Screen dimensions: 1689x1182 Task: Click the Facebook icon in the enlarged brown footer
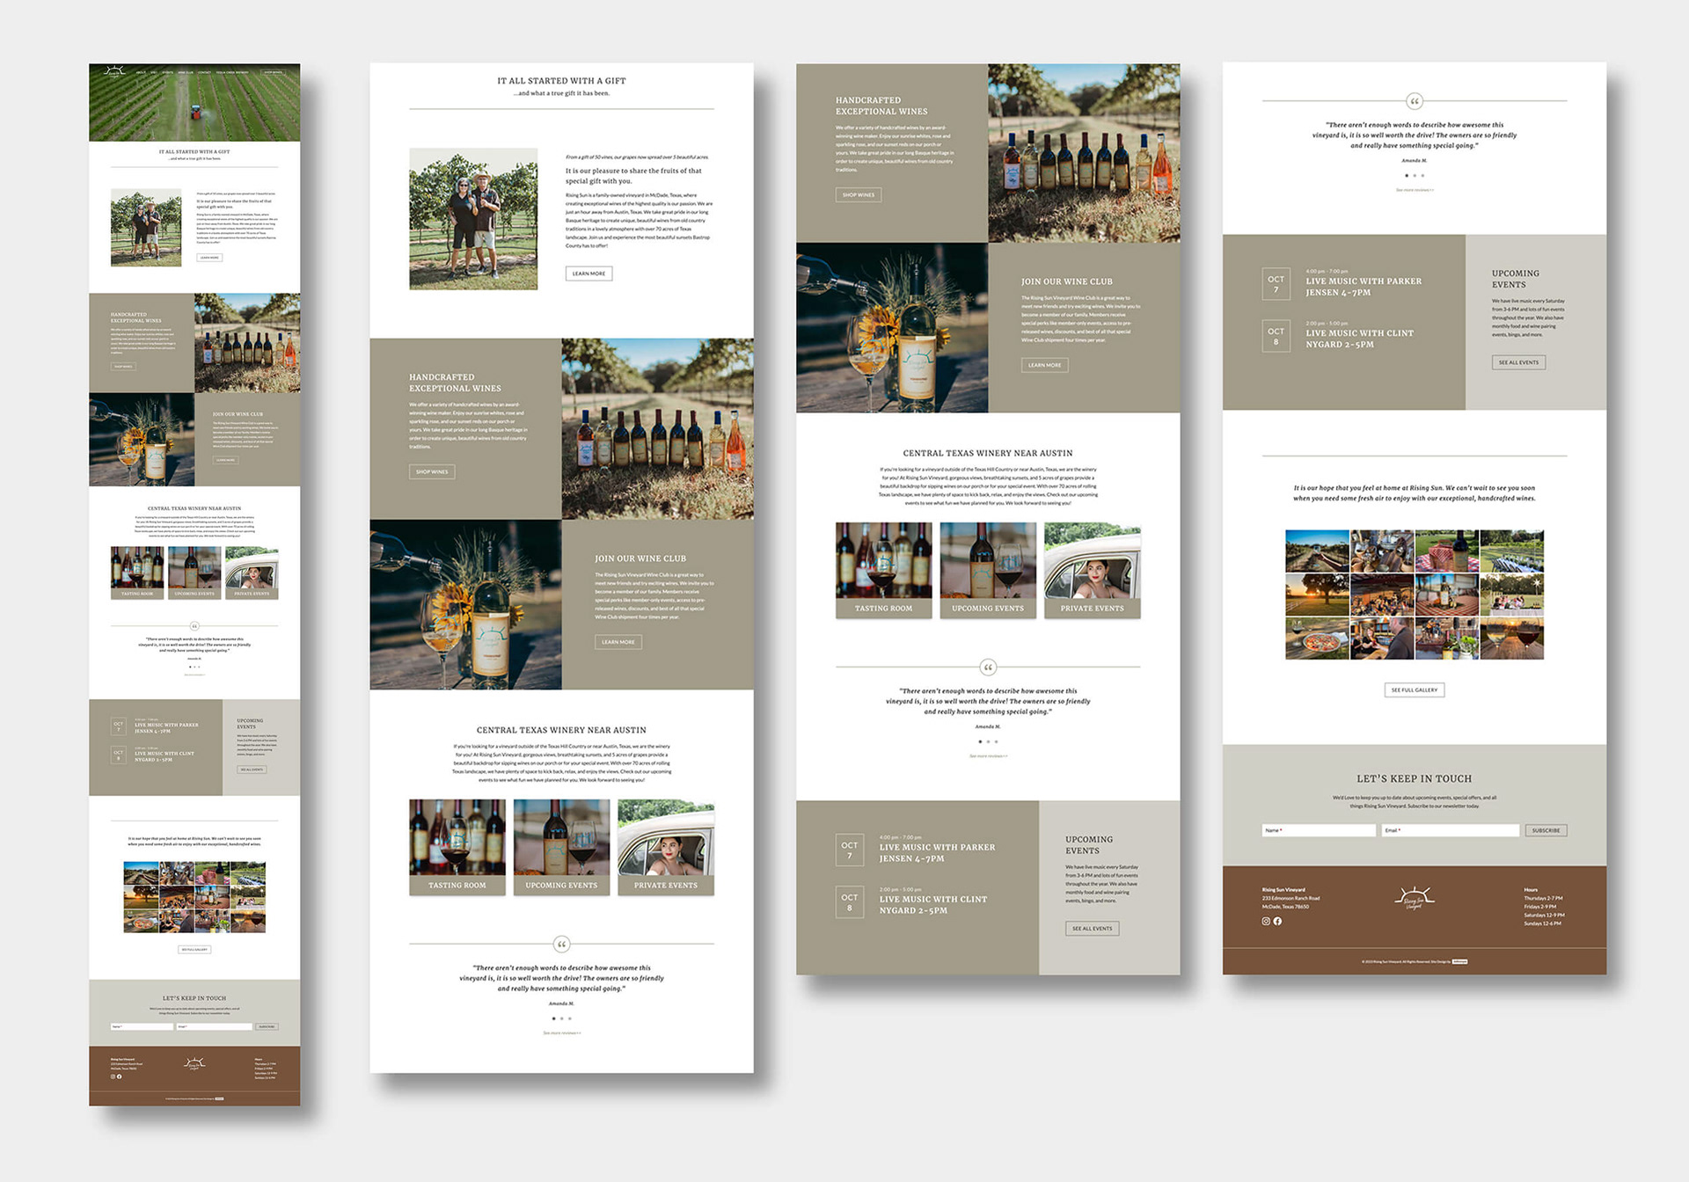[x=1277, y=921]
